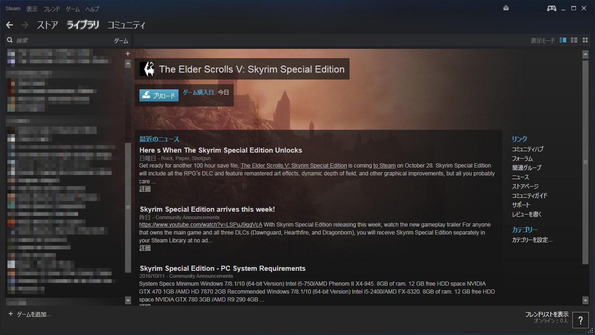The image size is (595, 335).
Task: Switch to grid view mode
Action: (x=585, y=40)
